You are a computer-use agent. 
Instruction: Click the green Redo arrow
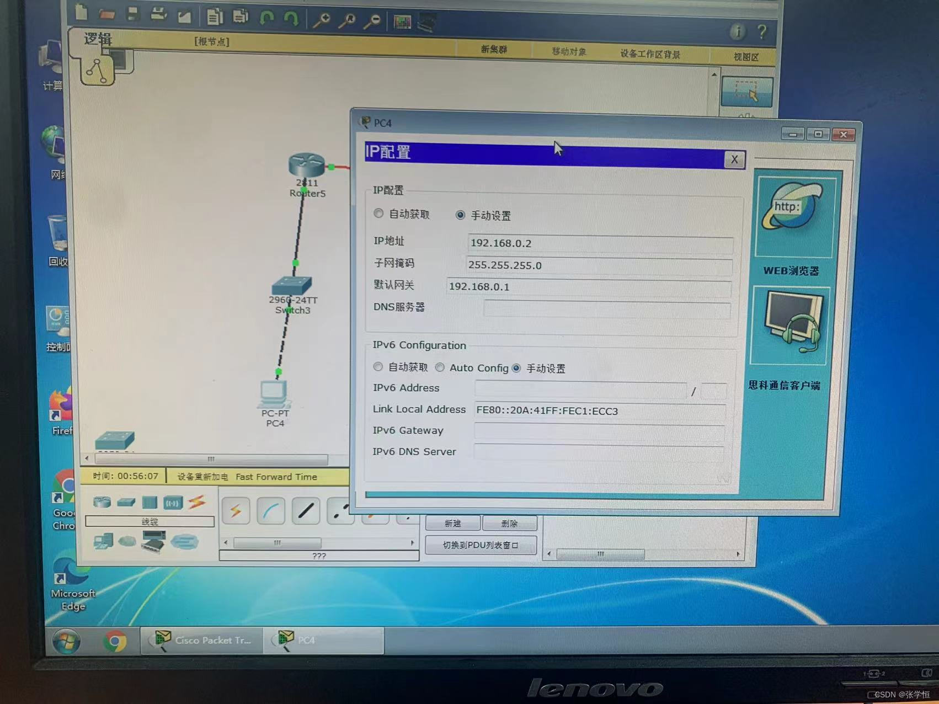point(291,19)
